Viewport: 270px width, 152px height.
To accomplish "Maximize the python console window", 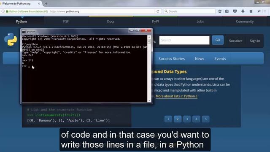I will 138,30.
